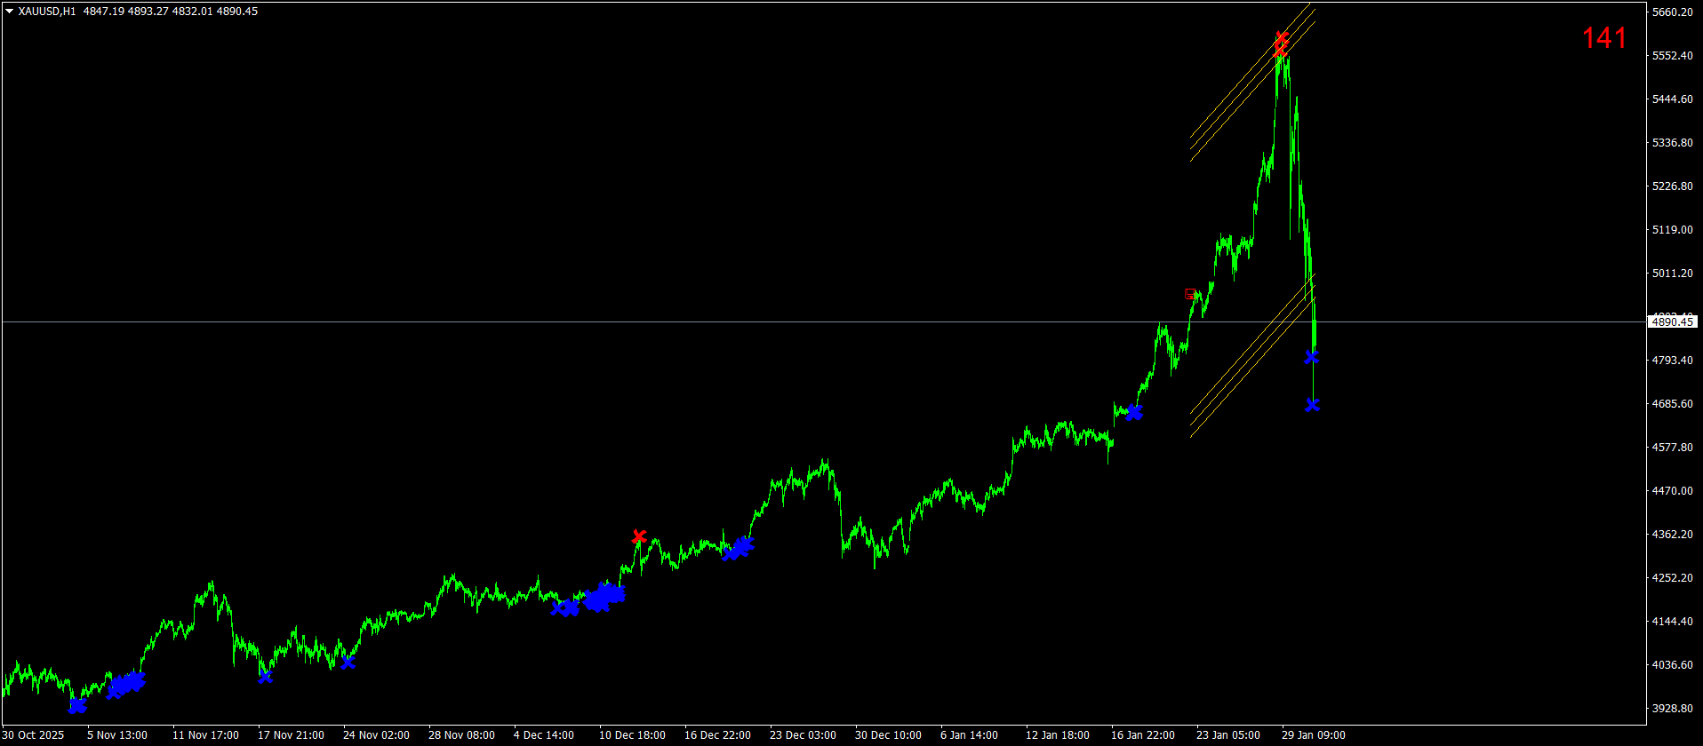Image resolution: width=1703 pixels, height=746 pixels.
Task: Click the 4036.60 price axis label
Action: tap(1672, 664)
